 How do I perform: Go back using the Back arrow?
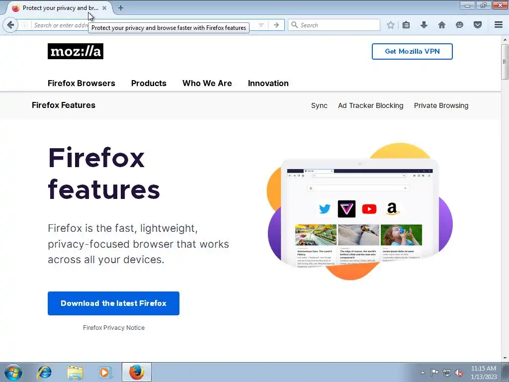pos(10,25)
